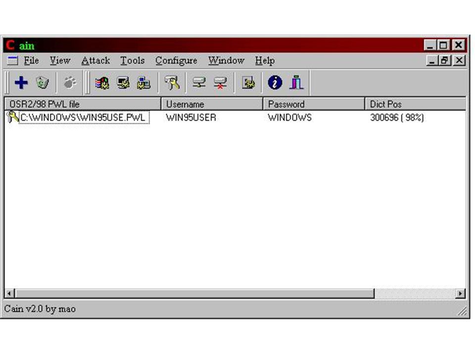Click the WIN95USER username cell
Screen dimensions: 475x356
point(191,118)
